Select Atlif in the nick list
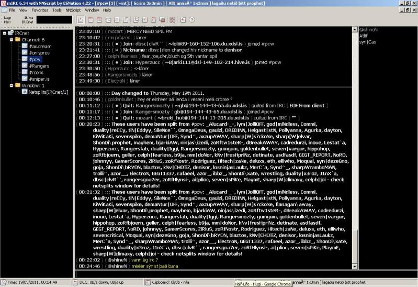The height and width of the screenshot is (287, 418). [x=364, y=36]
